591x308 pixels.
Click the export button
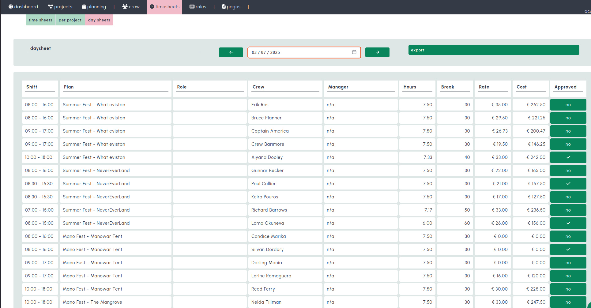point(493,50)
